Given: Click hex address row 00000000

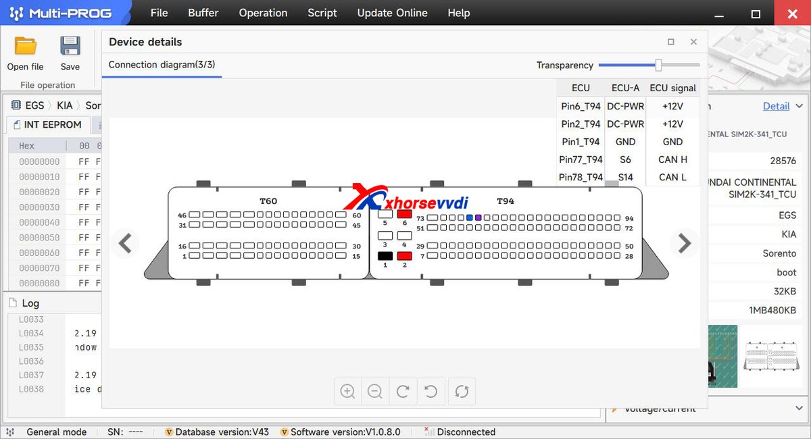Looking at the screenshot, I should tap(39, 161).
